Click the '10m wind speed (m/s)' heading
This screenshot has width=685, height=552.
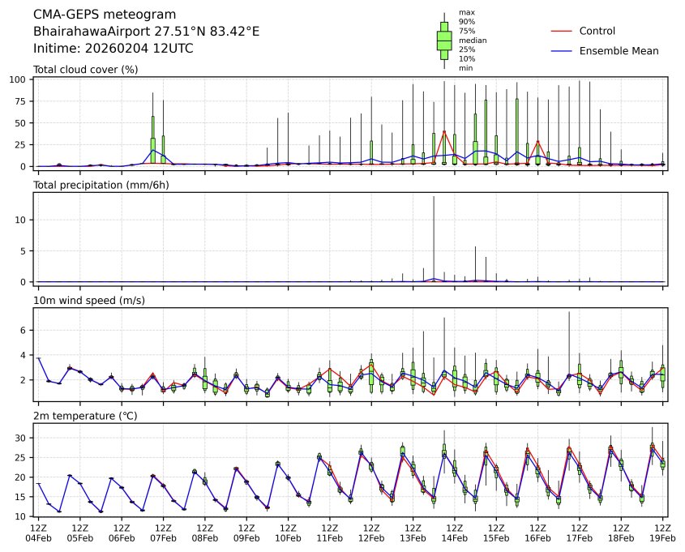click(x=85, y=301)
